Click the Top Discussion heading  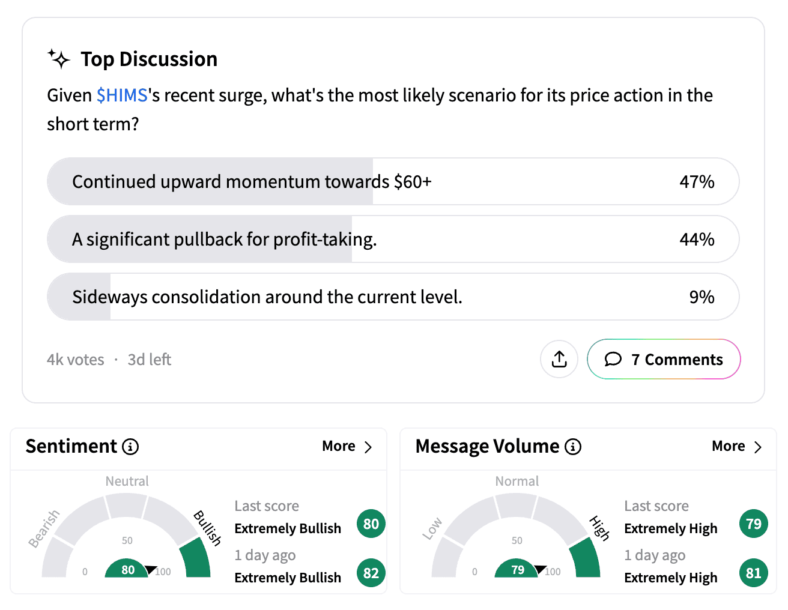point(149,59)
